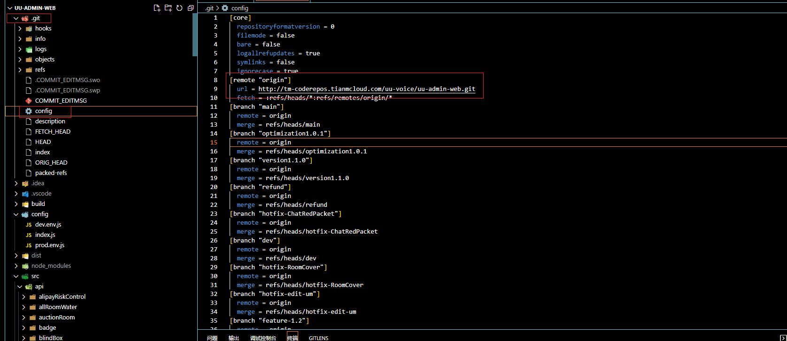Click the [branch "hotfix-ChatRedPacket"] line
Viewport: 787px width, 341px height.
[286, 214]
